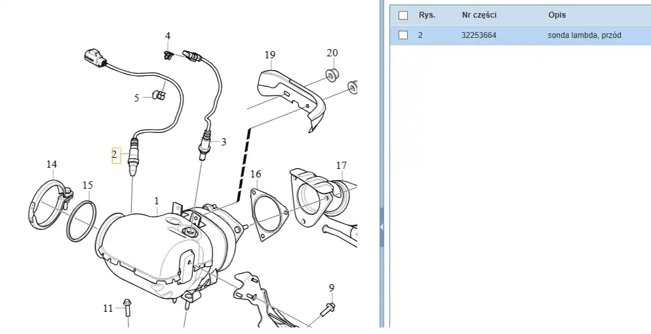
Task: Collapse panel using splitter arrow handle
Action: click(x=382, y=226)
